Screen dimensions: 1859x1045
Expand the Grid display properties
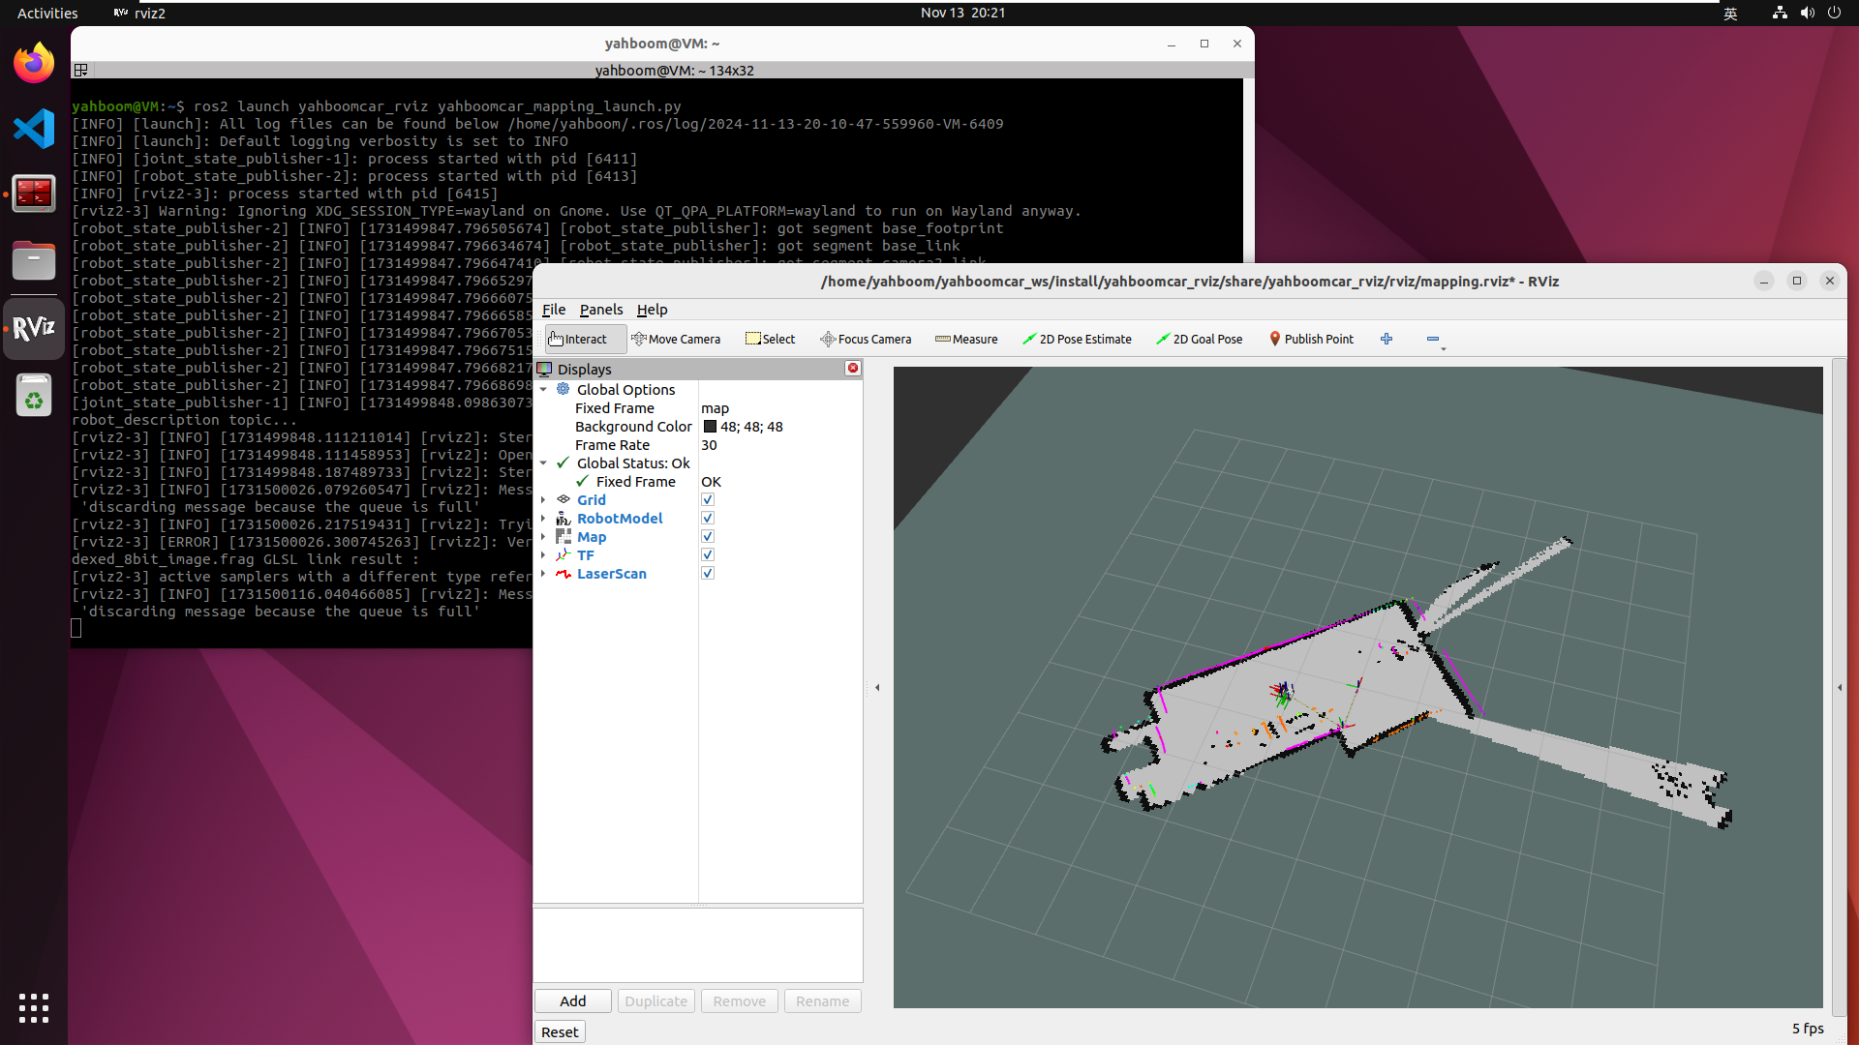543,499
